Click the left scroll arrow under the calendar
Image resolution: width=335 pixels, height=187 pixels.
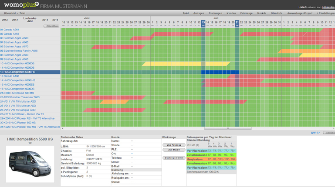pos(62,128)
